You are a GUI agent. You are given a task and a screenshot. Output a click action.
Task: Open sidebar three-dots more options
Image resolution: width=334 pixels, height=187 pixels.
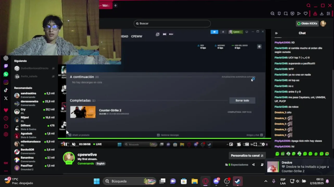point(6,171)
